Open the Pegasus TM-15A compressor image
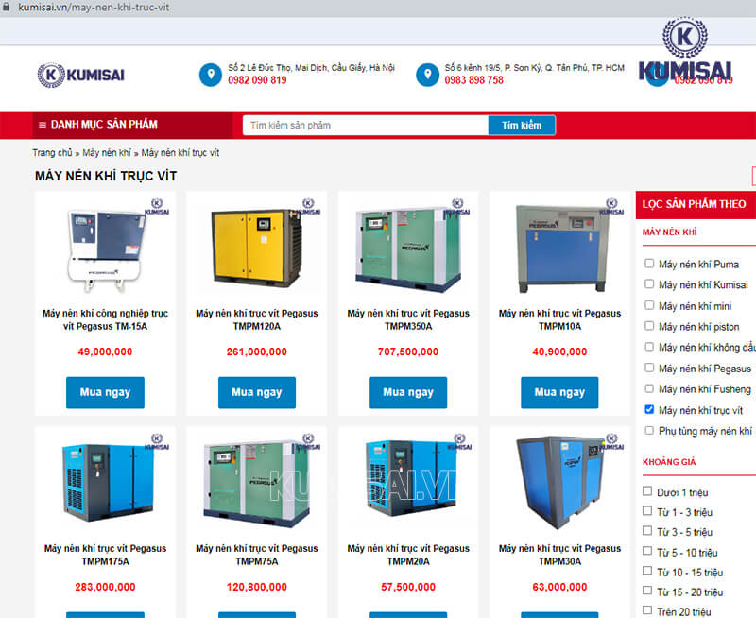756x618 pixels. click(105, 247)
